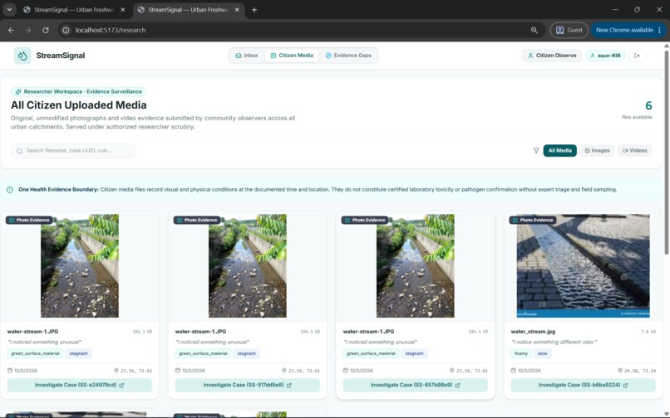Open Investigate Case SS-e24979cd

coord(80,385)
